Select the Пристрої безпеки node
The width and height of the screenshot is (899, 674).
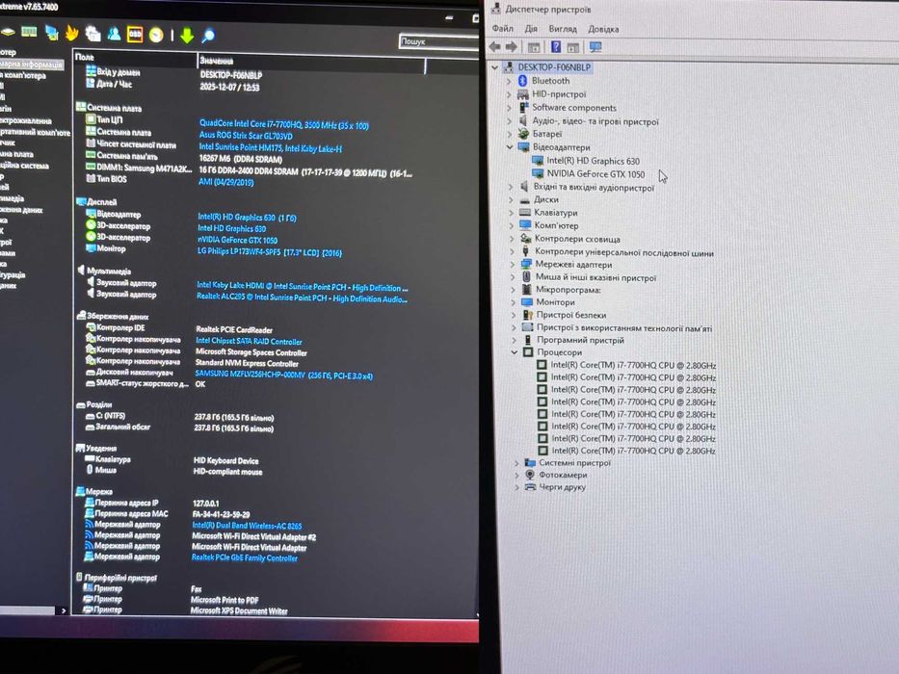[571, 315]
